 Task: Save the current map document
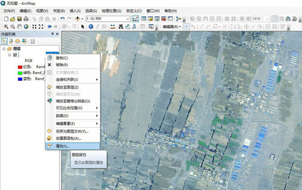[x=19, y=19]
